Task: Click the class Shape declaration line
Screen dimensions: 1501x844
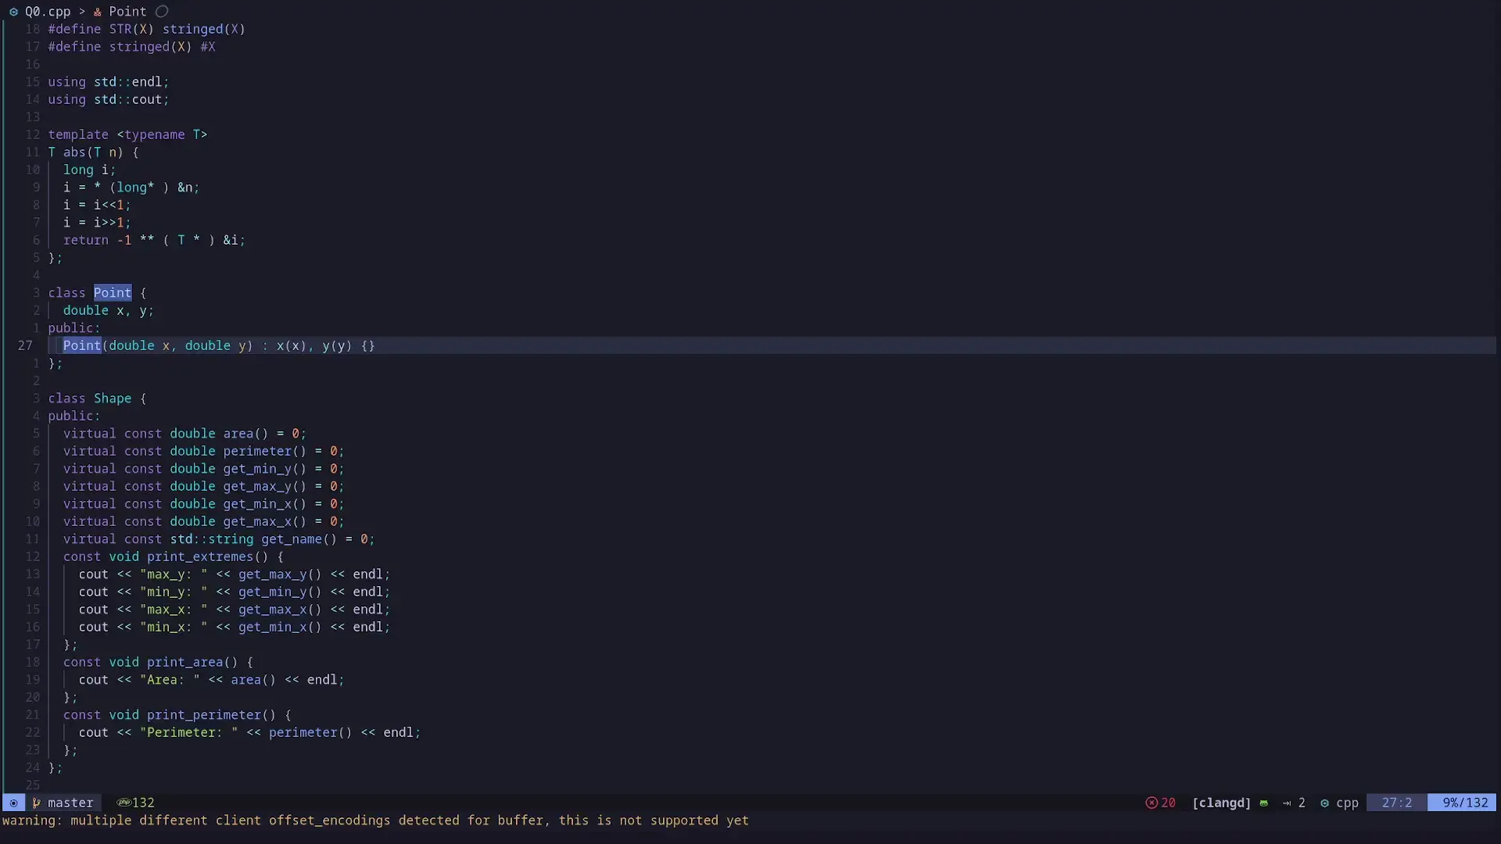Action: coord(97,399)
